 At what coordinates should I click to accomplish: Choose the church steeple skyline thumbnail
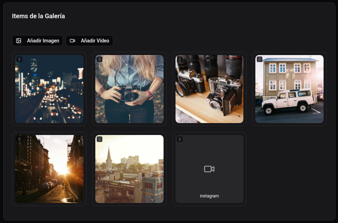click(x=129, y=171)
